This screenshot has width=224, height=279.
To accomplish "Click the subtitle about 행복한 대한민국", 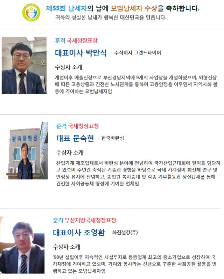I will pos(111,17).
